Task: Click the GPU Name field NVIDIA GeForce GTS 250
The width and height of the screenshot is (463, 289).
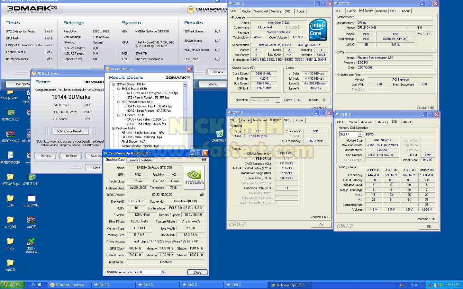Action: (154, 168)
